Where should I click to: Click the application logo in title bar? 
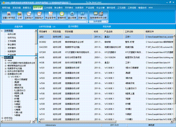[4, 2]
